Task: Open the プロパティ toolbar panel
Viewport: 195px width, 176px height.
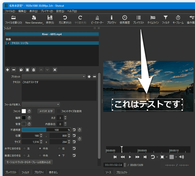Action: pyautogui.click(x=111, y=20)
